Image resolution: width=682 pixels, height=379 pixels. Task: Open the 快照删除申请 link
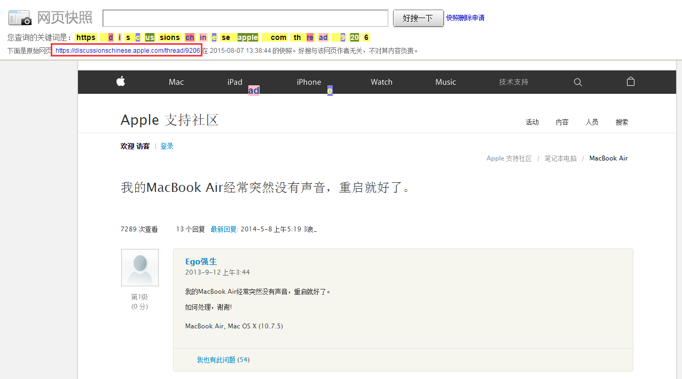pyautogui.click(x=466, y=18)
